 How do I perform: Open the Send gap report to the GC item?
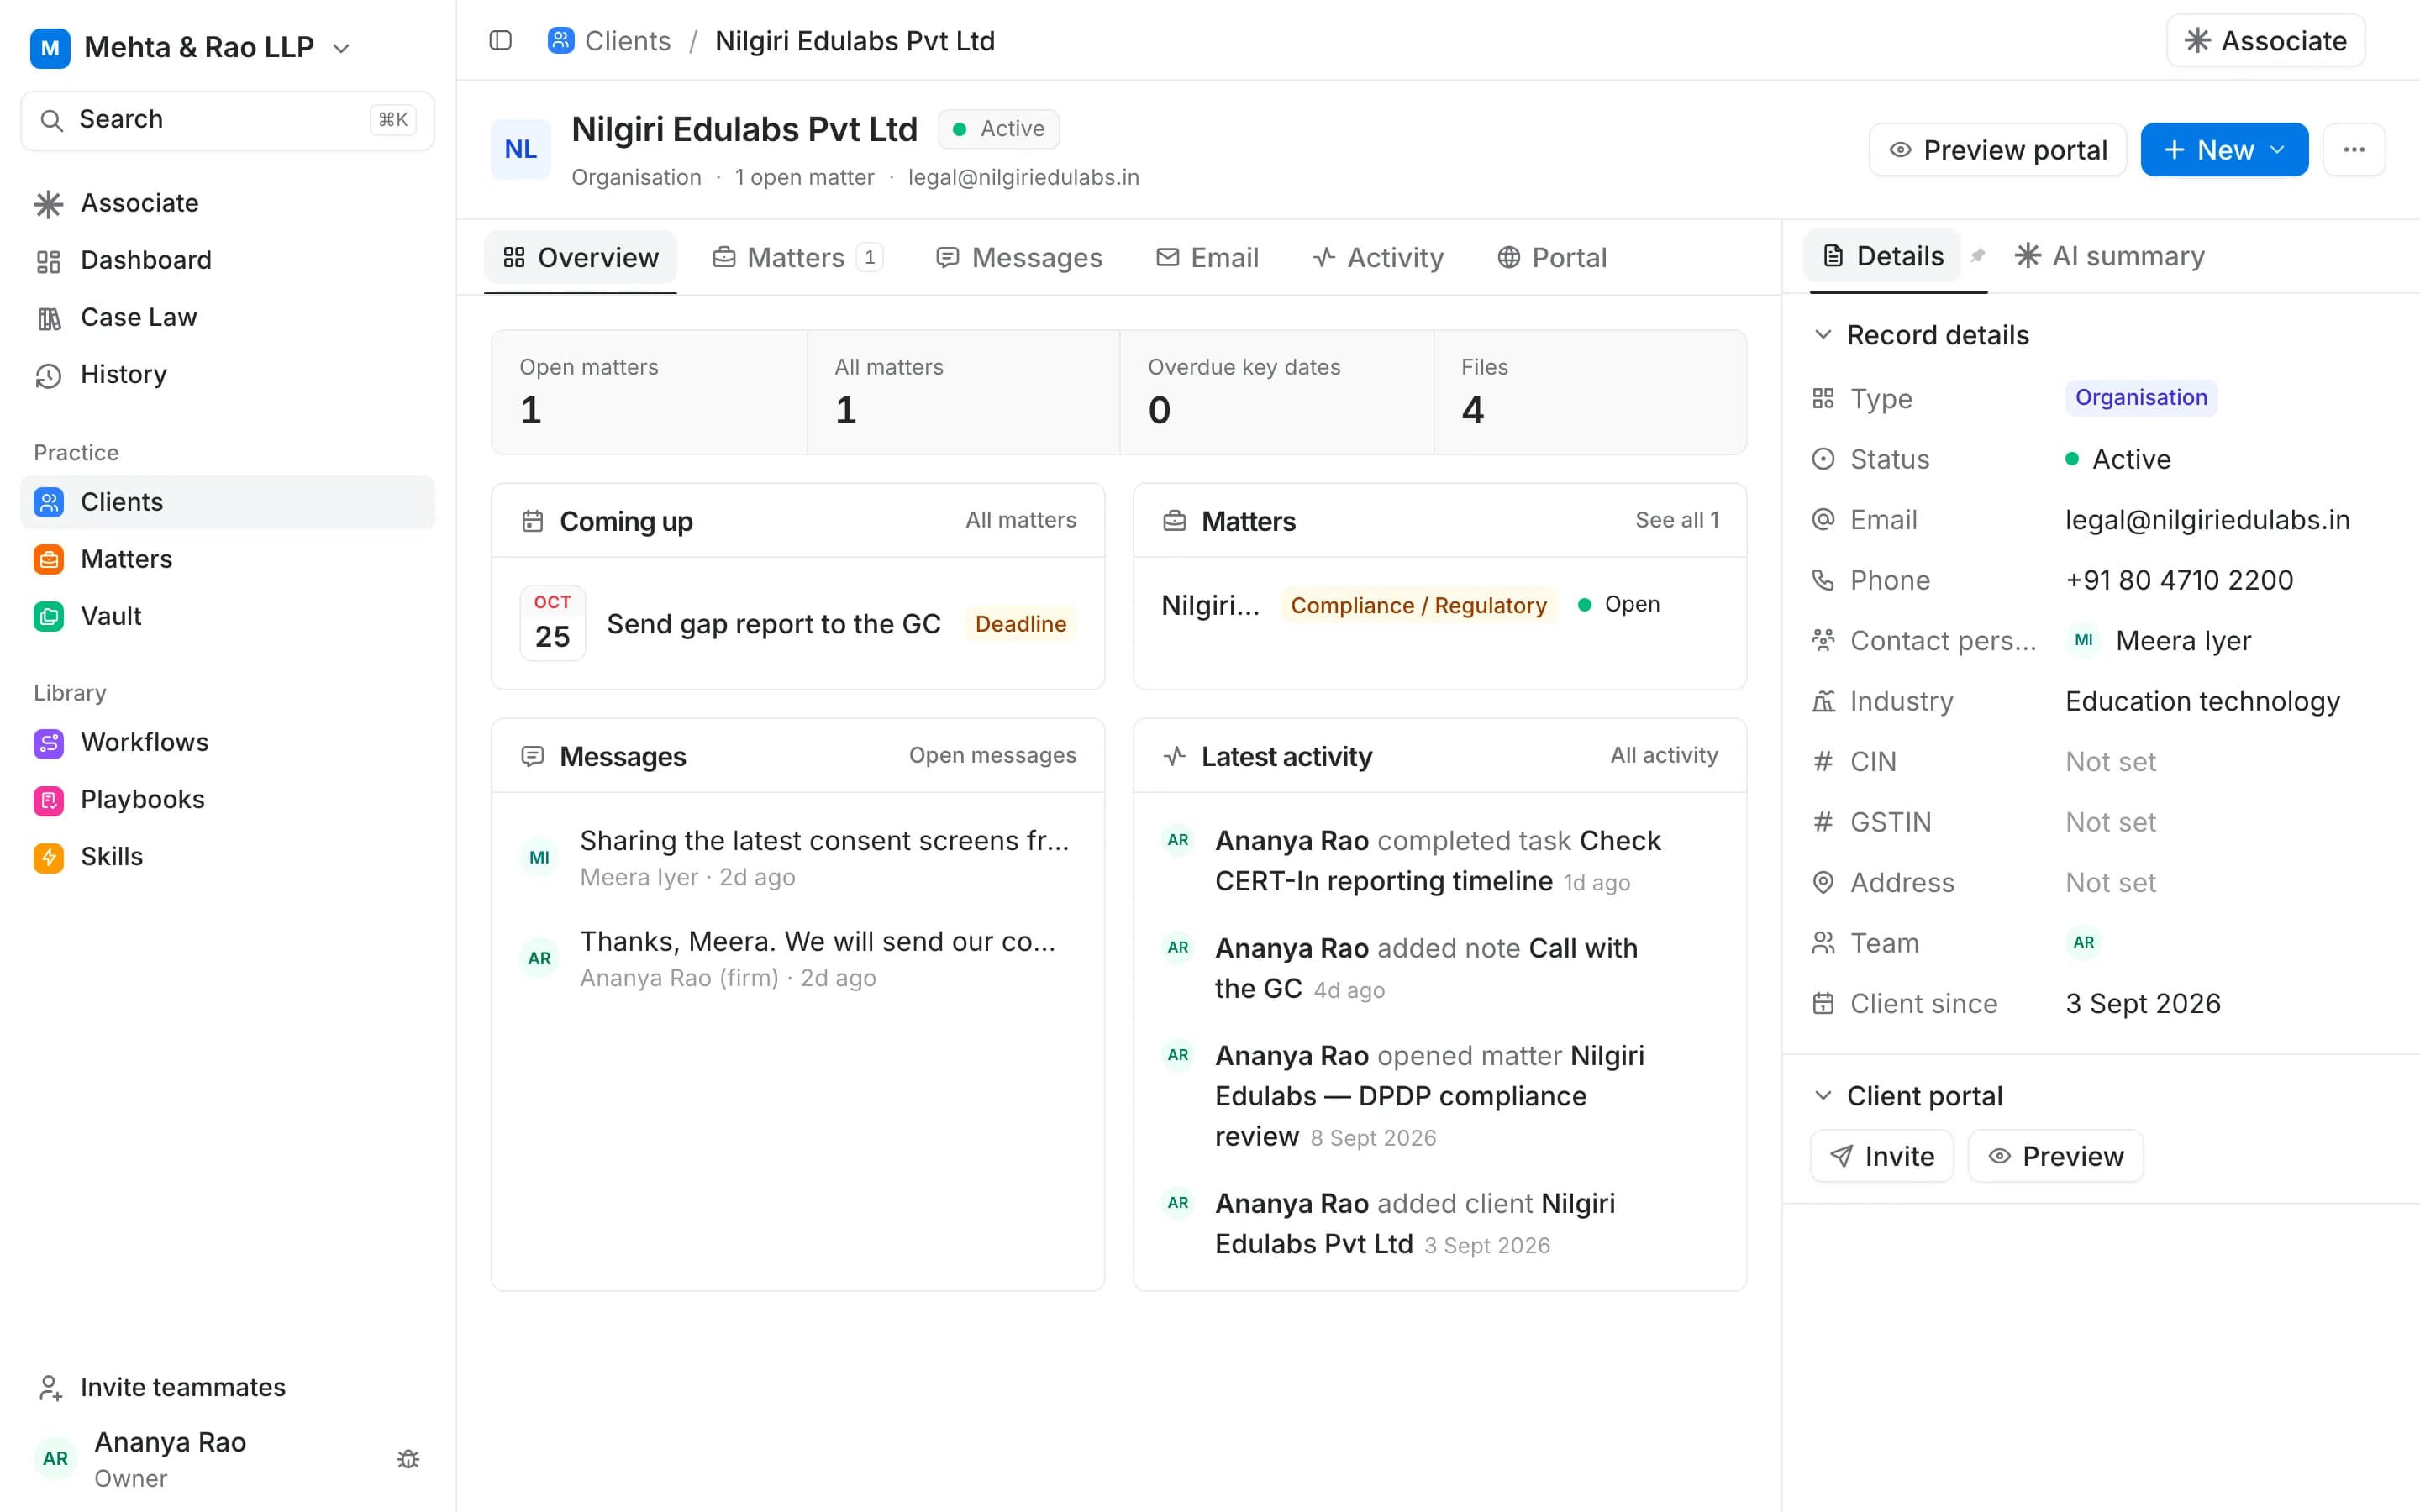798,624
